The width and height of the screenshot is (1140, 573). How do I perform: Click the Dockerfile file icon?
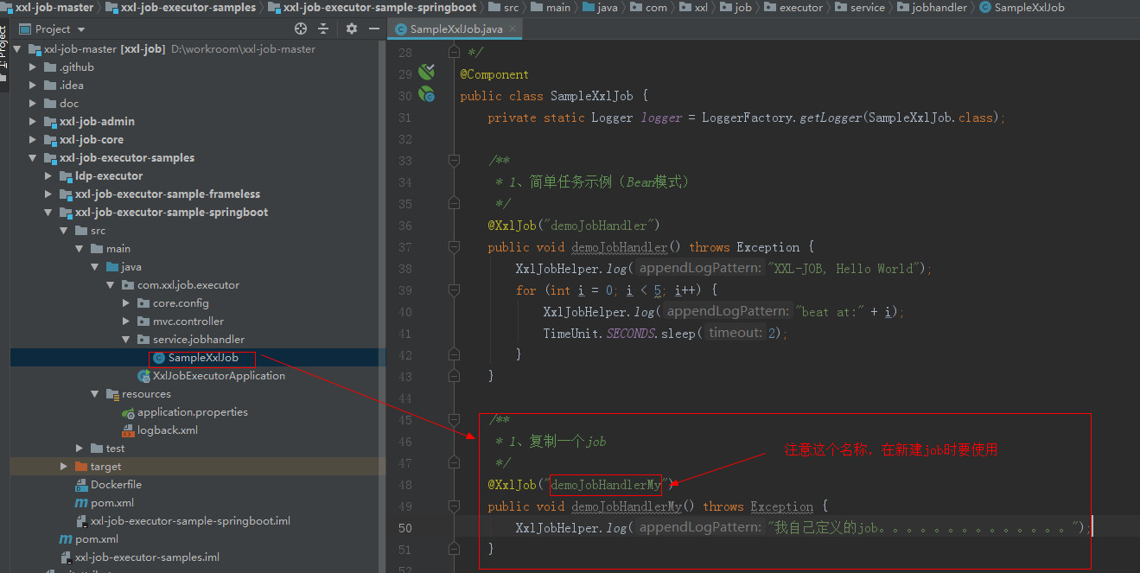81,485
